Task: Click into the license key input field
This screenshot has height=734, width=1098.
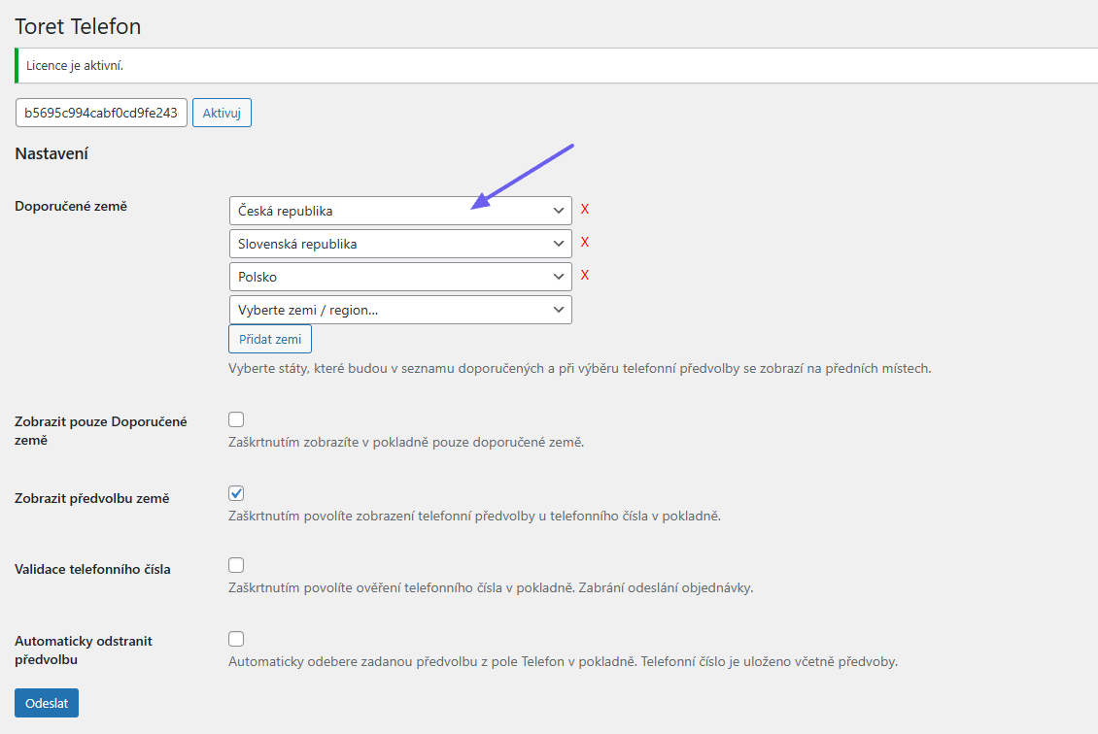Action: (101, 113)
